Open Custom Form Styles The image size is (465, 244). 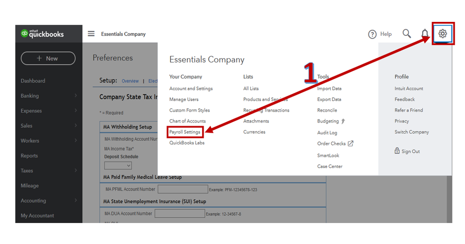[190, 110]
